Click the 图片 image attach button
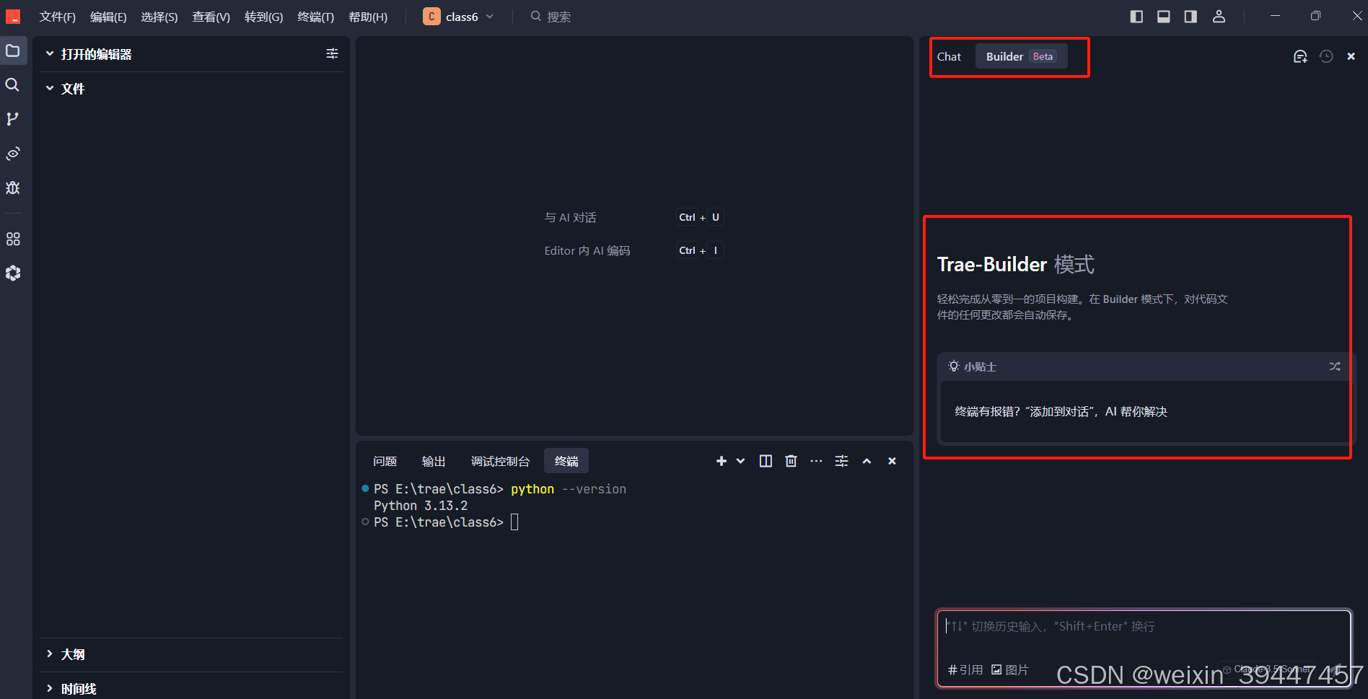Image resolution: width=1368 pixels, height=699 pixels. click(1009, 669)
